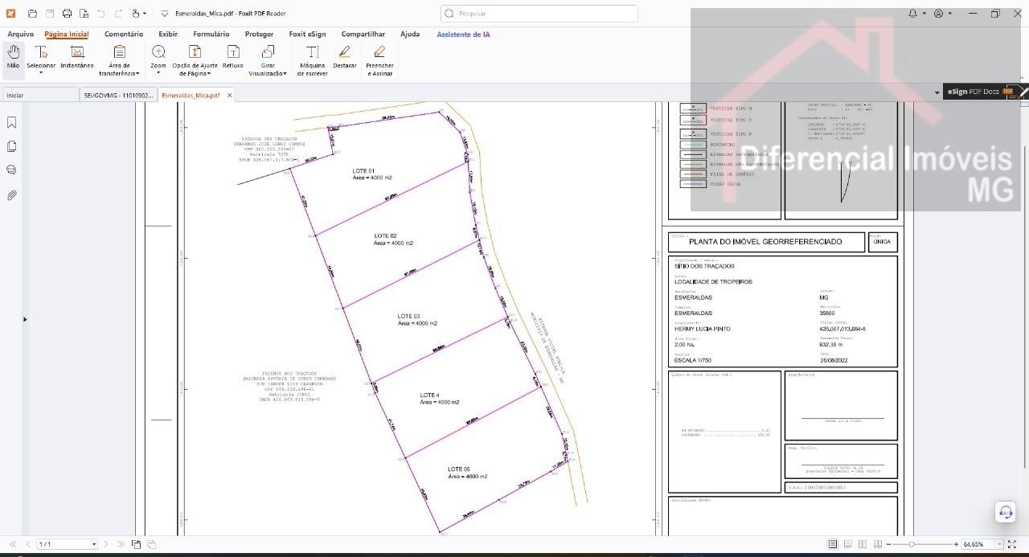Open the Foxit eSign ribbon tab
This screenshot has width=1029, height=557.
click(307, 34)
